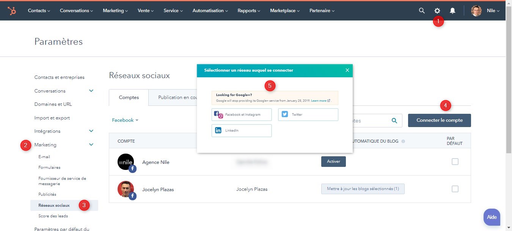Click the Jocelyn Plazas account name

[x=158, y=189]
